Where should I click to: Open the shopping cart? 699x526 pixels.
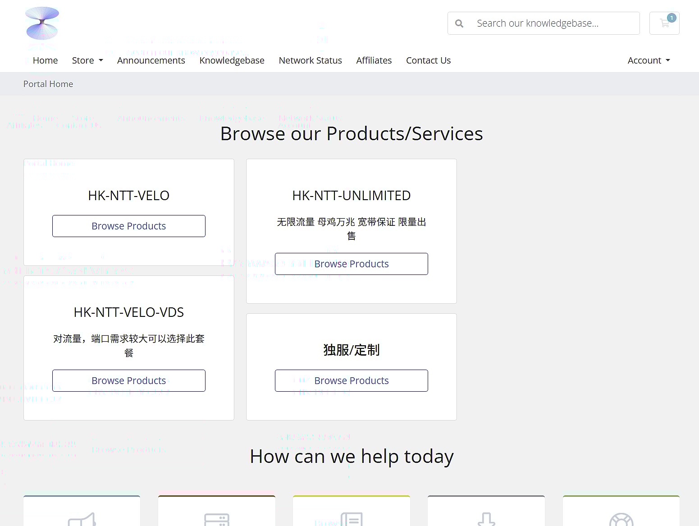(664, 23)
